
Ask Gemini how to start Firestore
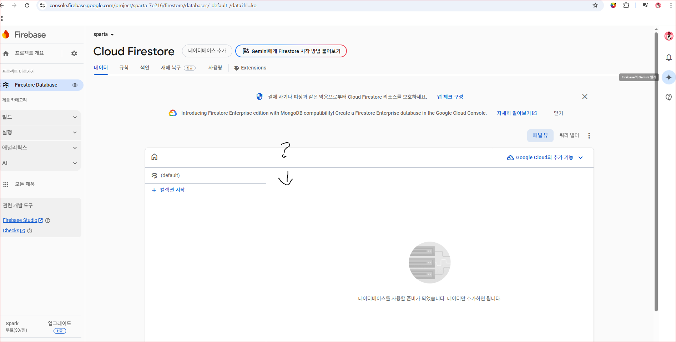tap(291, 51)
